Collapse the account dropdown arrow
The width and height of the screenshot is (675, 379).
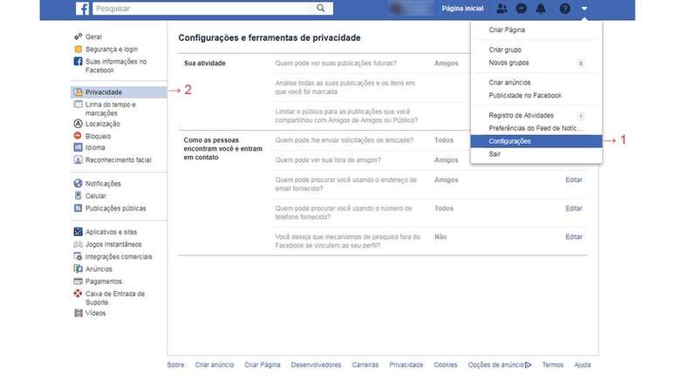tap(585, 9)
